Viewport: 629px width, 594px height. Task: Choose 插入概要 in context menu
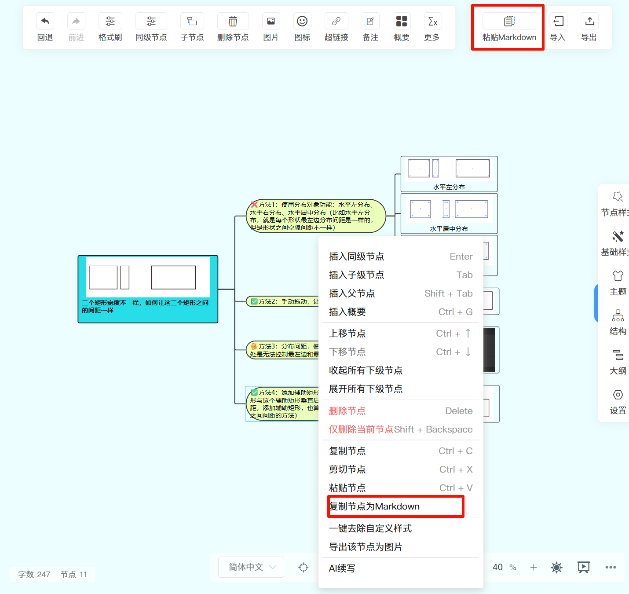coord(401,312)
